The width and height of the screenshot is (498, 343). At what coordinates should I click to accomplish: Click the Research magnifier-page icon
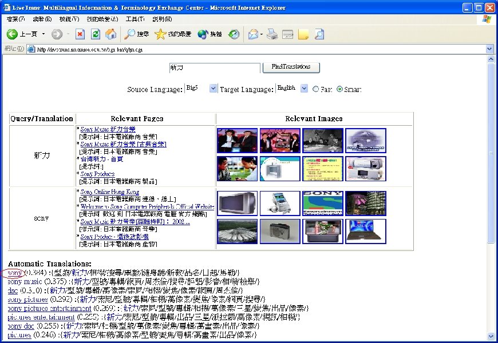[319, 34]
